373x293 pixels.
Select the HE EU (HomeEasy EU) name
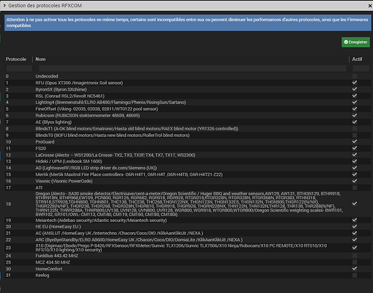pyautogui.click(x=58, y=226)
